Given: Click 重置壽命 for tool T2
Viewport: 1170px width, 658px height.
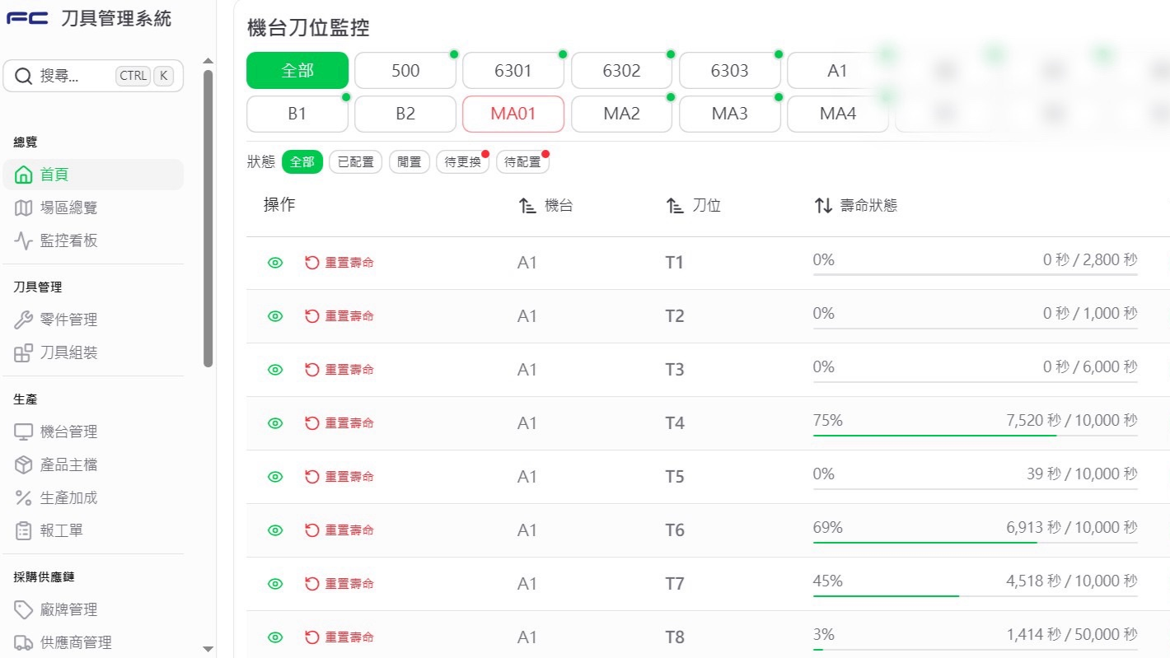Looking at the screenshot, I should pos(339,316).
